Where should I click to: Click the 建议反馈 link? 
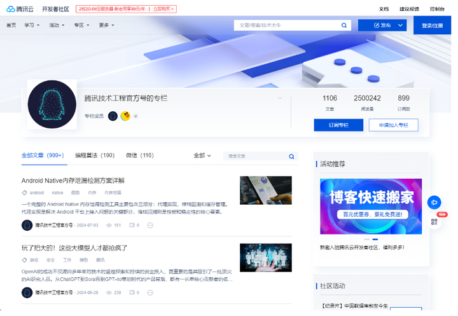(409, 9)
